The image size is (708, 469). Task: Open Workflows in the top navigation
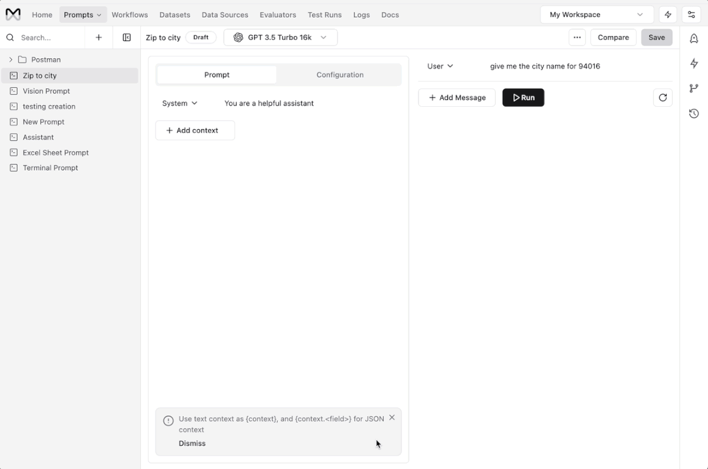coord(130,15)
